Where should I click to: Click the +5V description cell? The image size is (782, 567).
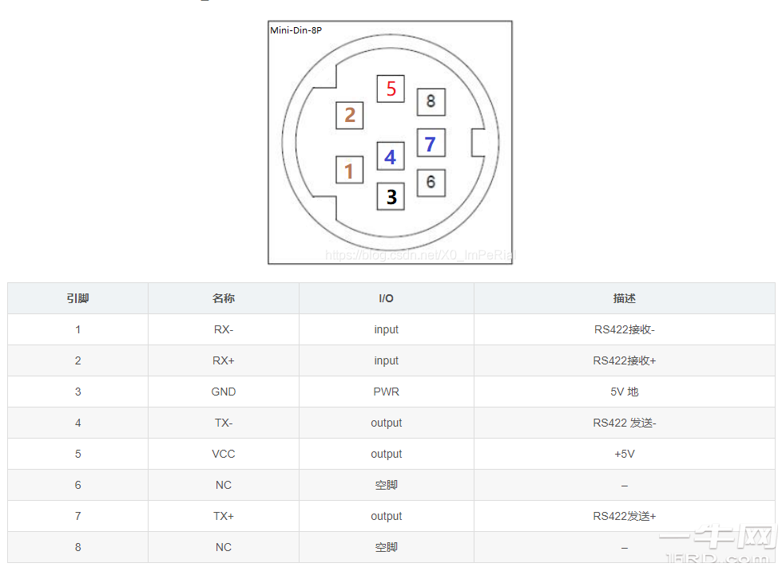[624, 454]
